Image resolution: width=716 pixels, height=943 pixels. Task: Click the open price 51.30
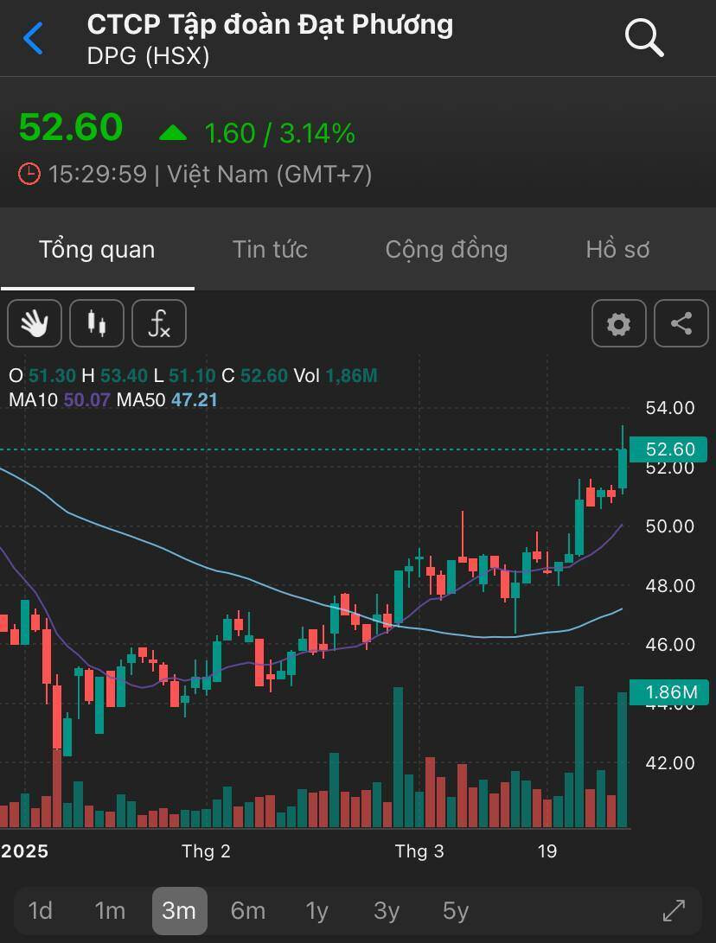(x=52, y=376)
